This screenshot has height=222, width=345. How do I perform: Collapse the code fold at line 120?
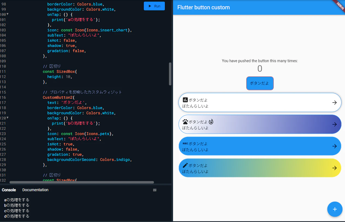[8, 118]
